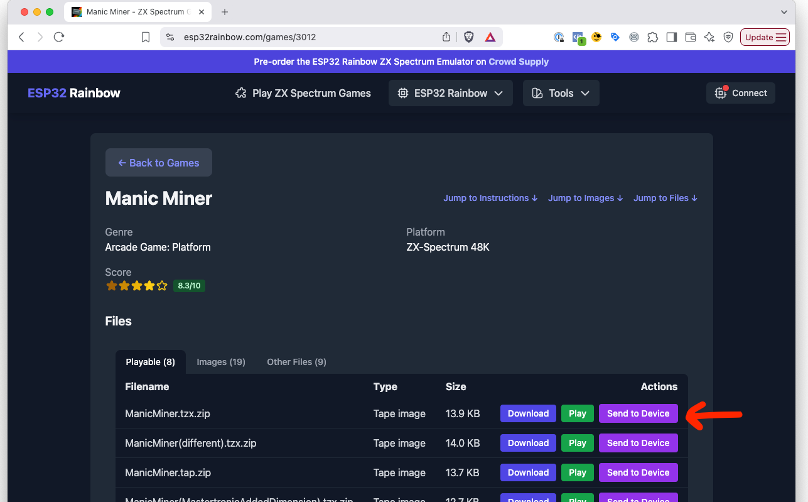
Task: Click the Connect device button
Action: pyautogui.click(x=741, y=93)
